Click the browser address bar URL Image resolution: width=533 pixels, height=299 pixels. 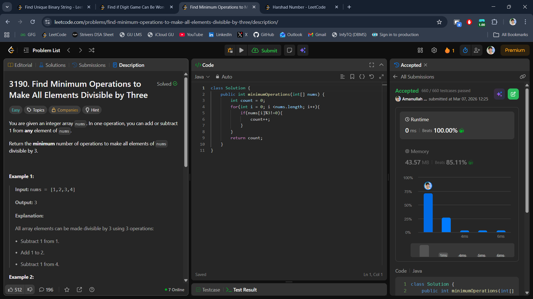point(166,22)
